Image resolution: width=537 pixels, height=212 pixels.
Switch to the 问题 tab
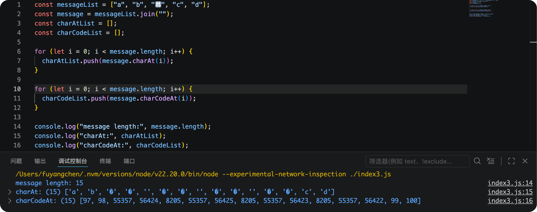coord(16,161)
